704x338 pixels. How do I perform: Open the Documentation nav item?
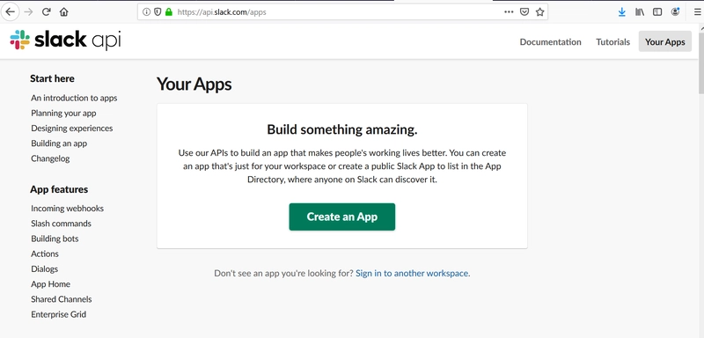pos(551,41)
